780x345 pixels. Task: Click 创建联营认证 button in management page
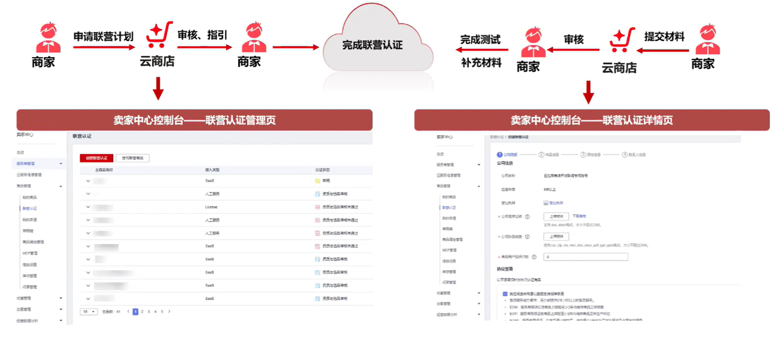coord(96,158)
